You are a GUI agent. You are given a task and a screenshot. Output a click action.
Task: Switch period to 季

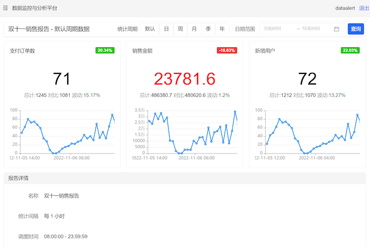pos(208,29)
